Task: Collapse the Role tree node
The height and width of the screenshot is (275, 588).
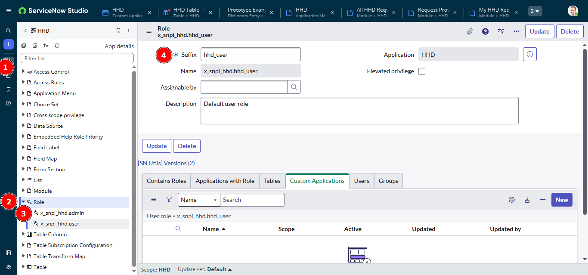Action: click(x=23, y=202)
